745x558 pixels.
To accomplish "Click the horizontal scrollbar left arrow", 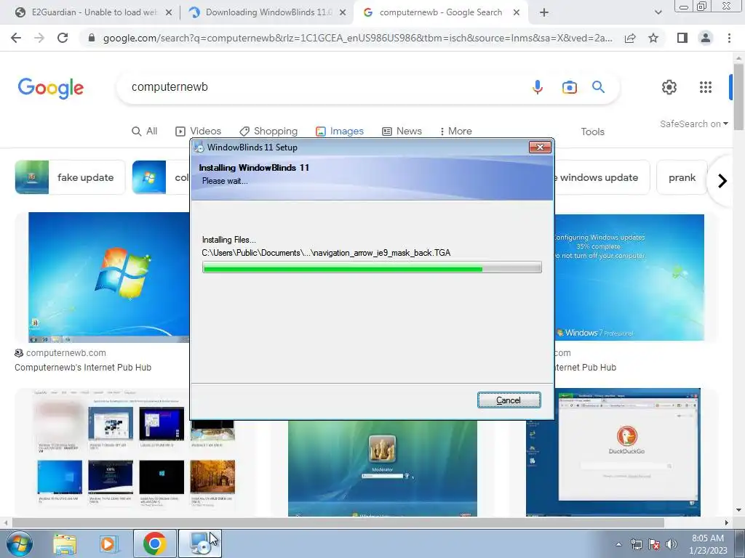I will pos(5,522).
